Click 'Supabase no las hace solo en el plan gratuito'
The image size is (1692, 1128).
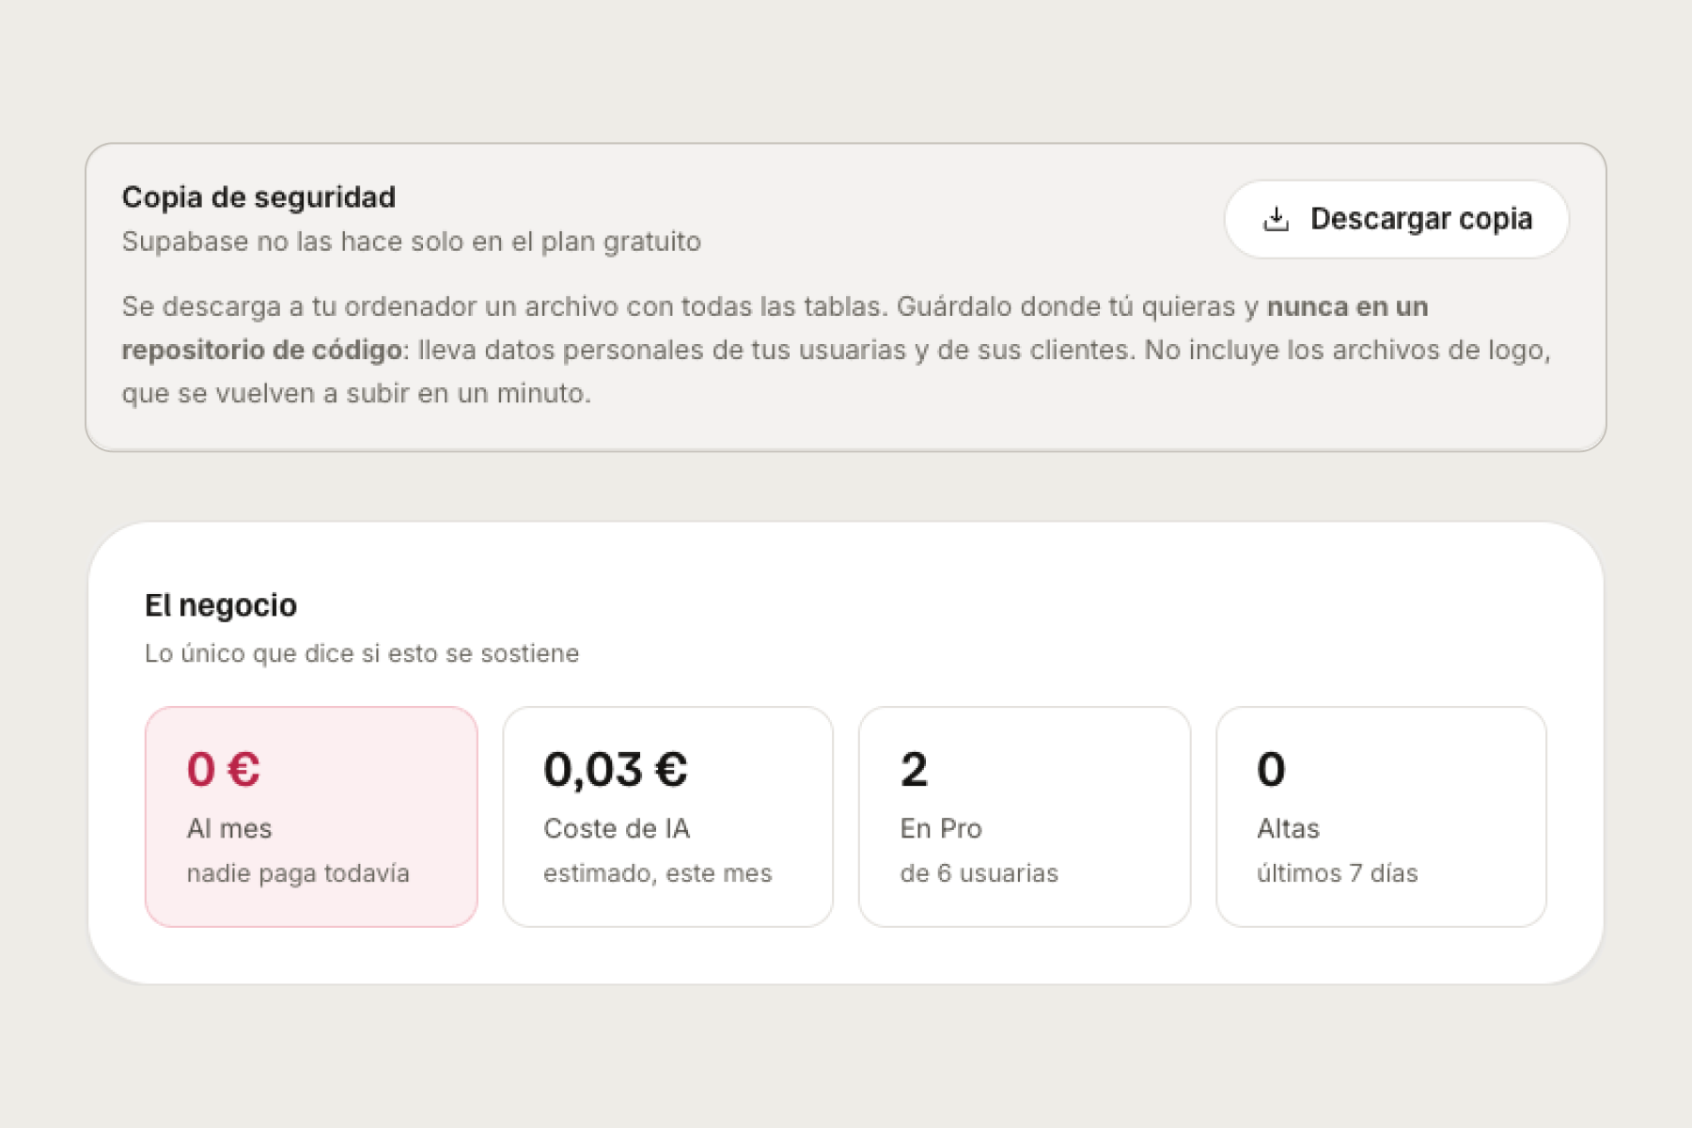click(412, 242)
